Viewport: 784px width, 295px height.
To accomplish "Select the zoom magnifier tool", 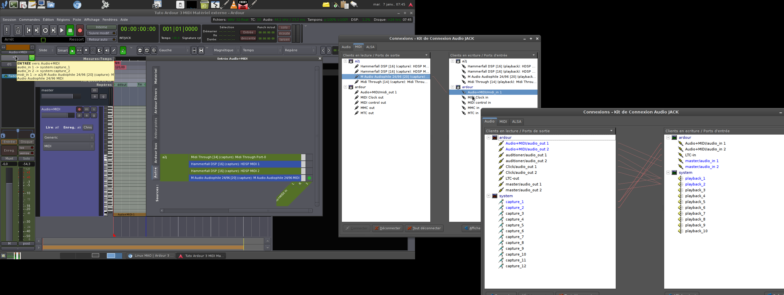I will [x=86, y=50].
